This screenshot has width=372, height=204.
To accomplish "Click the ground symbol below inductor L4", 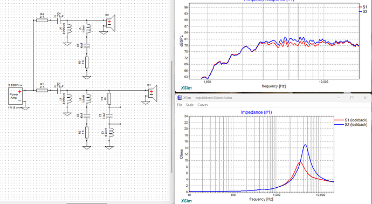I will tap(67, 44).
